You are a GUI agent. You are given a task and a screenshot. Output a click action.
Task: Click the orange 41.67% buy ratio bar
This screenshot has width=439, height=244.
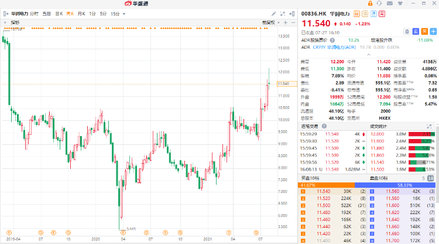pos(326,185)
